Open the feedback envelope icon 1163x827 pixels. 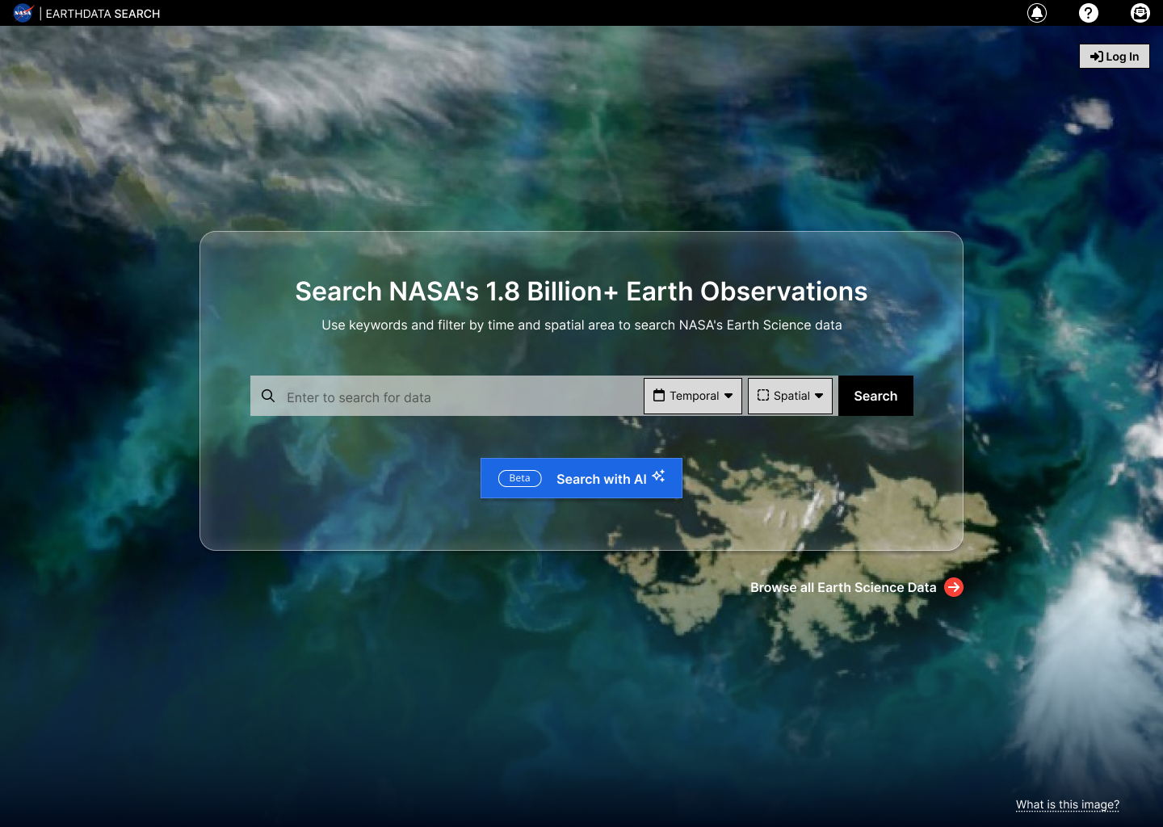click(x=1140, y=13)
